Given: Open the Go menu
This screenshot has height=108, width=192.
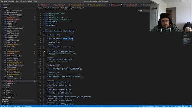Looking at the screenshot, I should click(x=21, y=1).
